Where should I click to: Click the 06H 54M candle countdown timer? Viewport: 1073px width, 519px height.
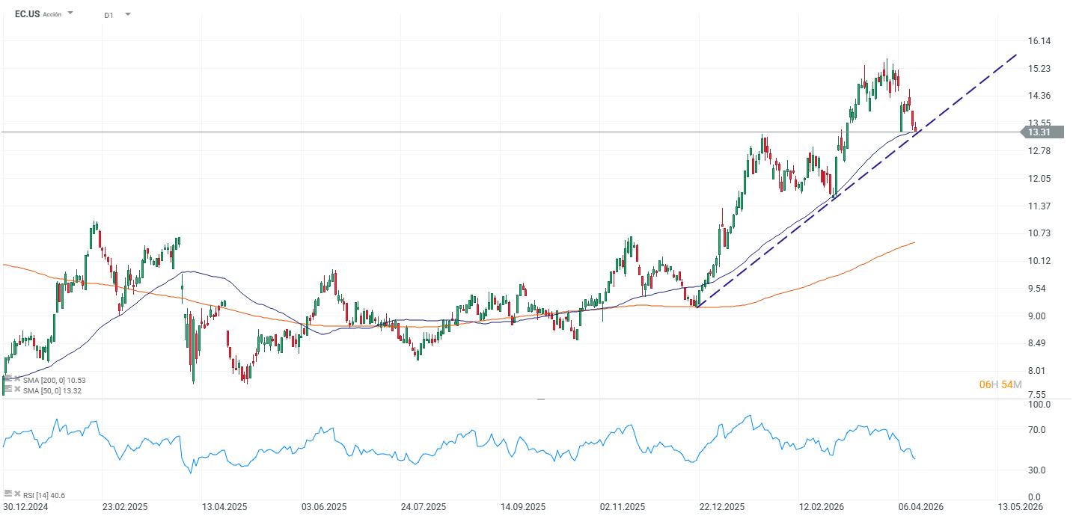pyautogui.click(x=1000, y=384)
